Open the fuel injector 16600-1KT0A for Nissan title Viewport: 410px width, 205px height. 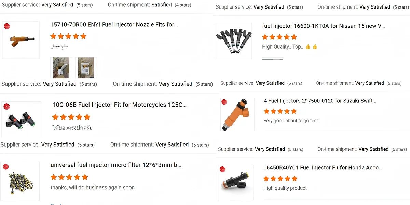point(323,26)
